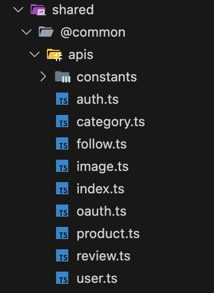Open the review.ts file
214x293 pixels.
[x=103, y=256]
